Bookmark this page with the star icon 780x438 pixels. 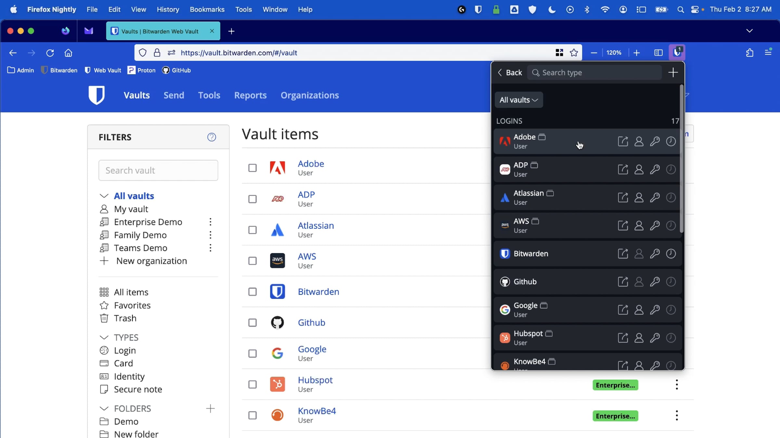(574, 53)
